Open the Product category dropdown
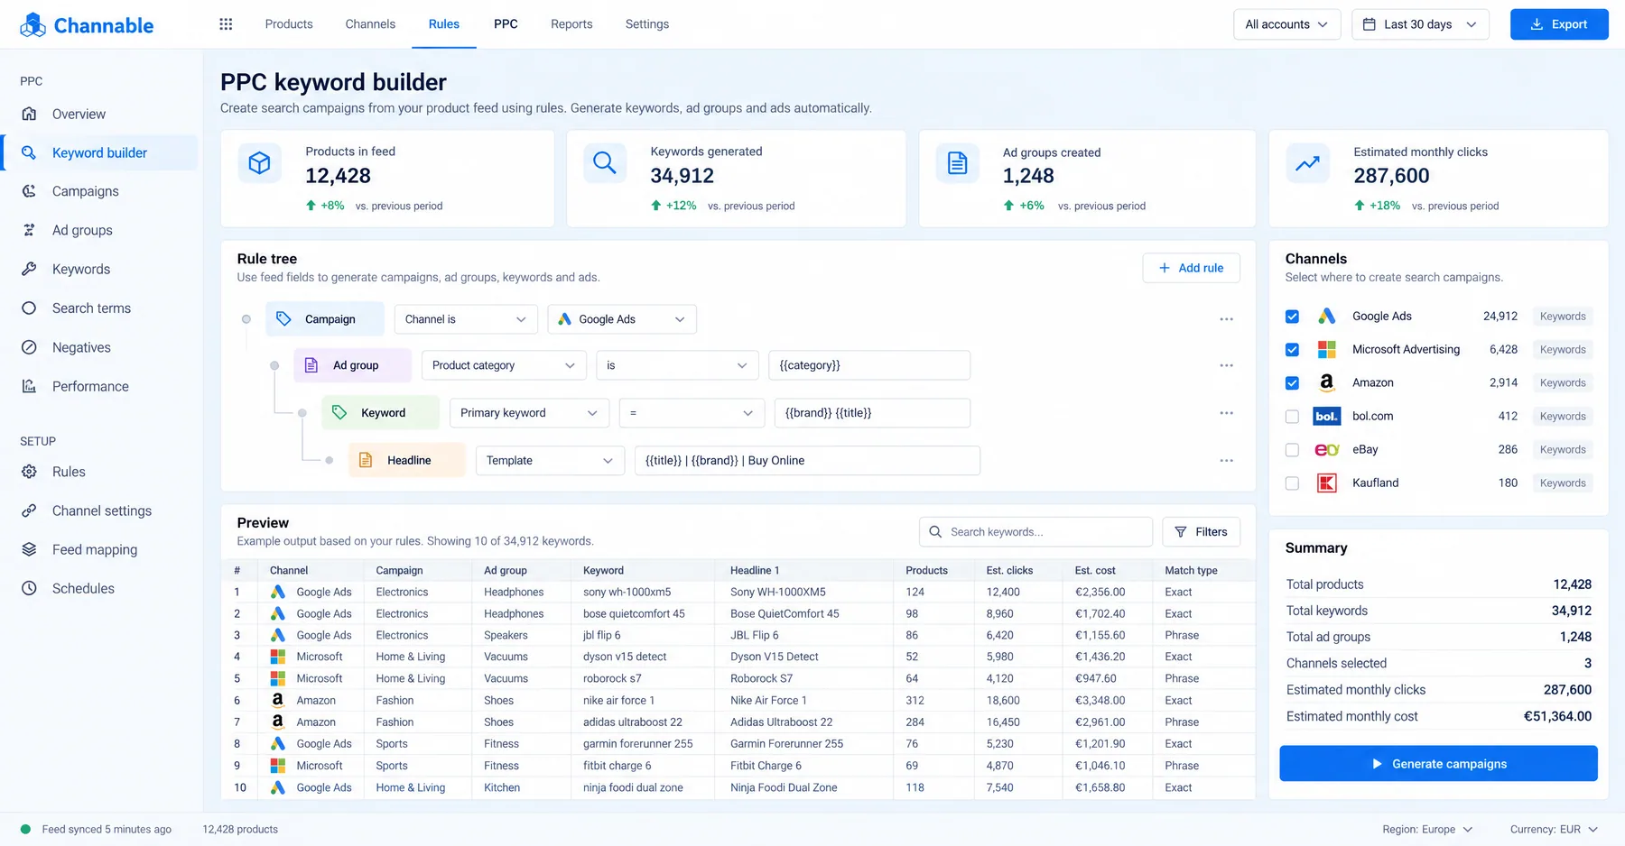Screen dimensions: 1625x846 (x=504, y=365)
